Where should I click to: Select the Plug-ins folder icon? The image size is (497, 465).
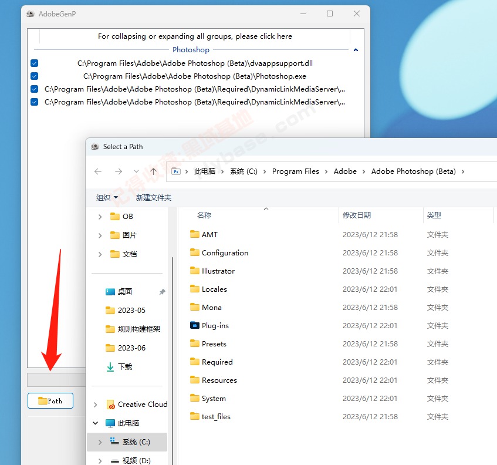click(x=195, y=325)
